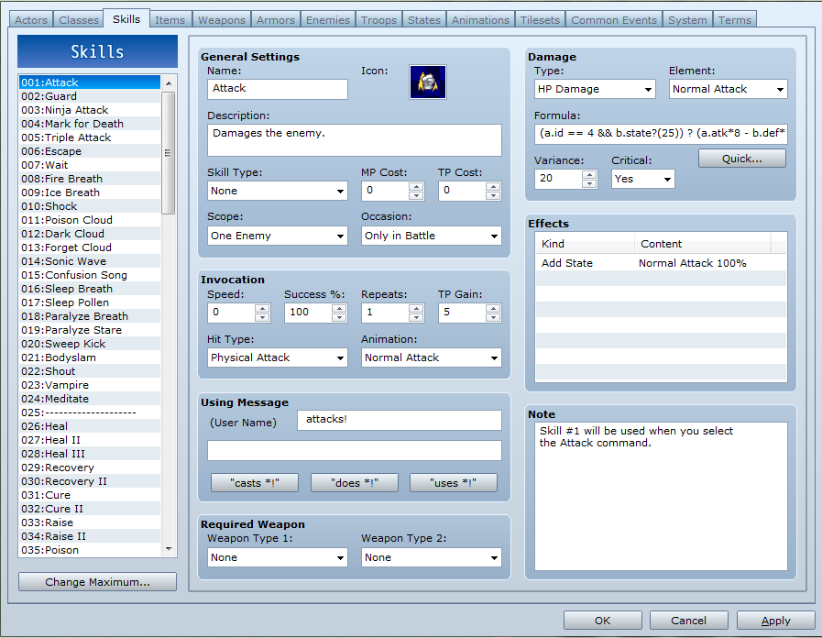The image size is (822, 638).
Task: Click the Change Maximum... button
Action: (97, 582)
